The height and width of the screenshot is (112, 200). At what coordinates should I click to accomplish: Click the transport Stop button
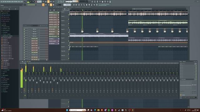33,2
